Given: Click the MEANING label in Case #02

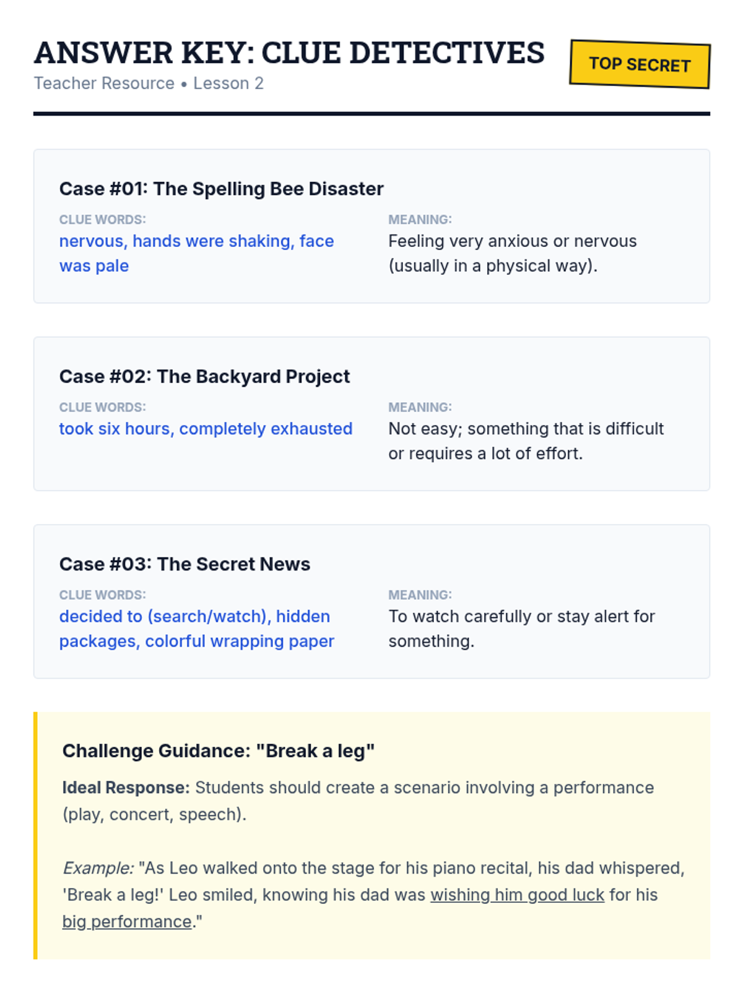Looking at the screenshot, I should tap(420, 407).
